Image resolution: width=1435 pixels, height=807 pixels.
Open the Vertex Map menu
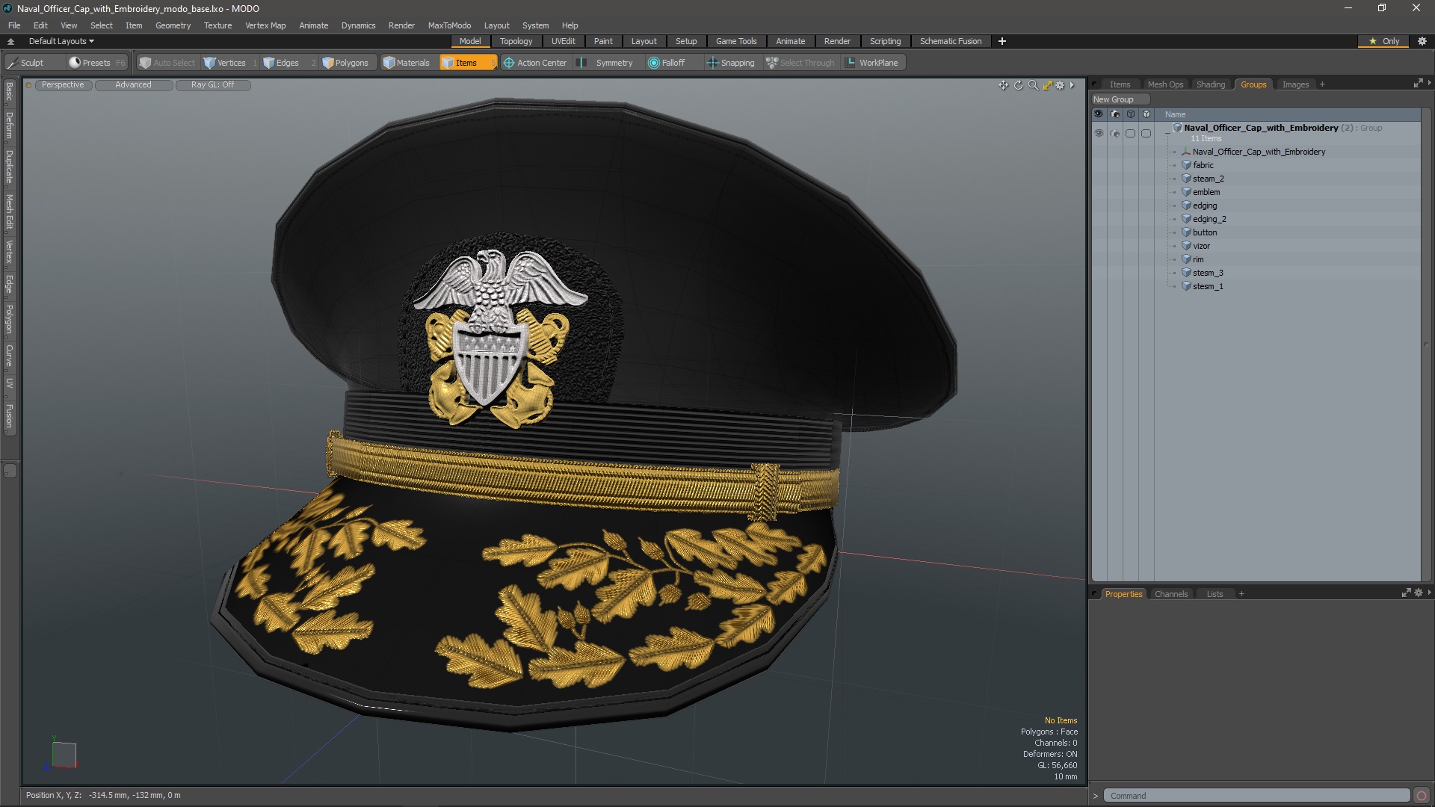[x=265, y=25]
